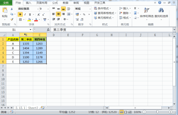This screenshot has width=178, height=115.
Task: Expand the Name Box dropdown arrow
Action: [30, 30]
